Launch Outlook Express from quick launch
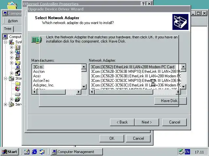The image size is (209, 156). [x=42, y=152]
